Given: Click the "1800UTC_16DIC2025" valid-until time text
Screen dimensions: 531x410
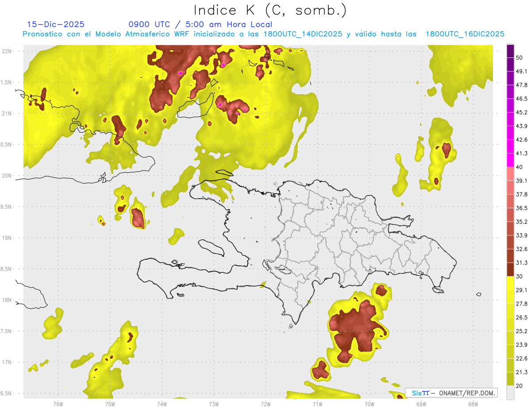Looking at the screenshot, I should click(465, 34).
